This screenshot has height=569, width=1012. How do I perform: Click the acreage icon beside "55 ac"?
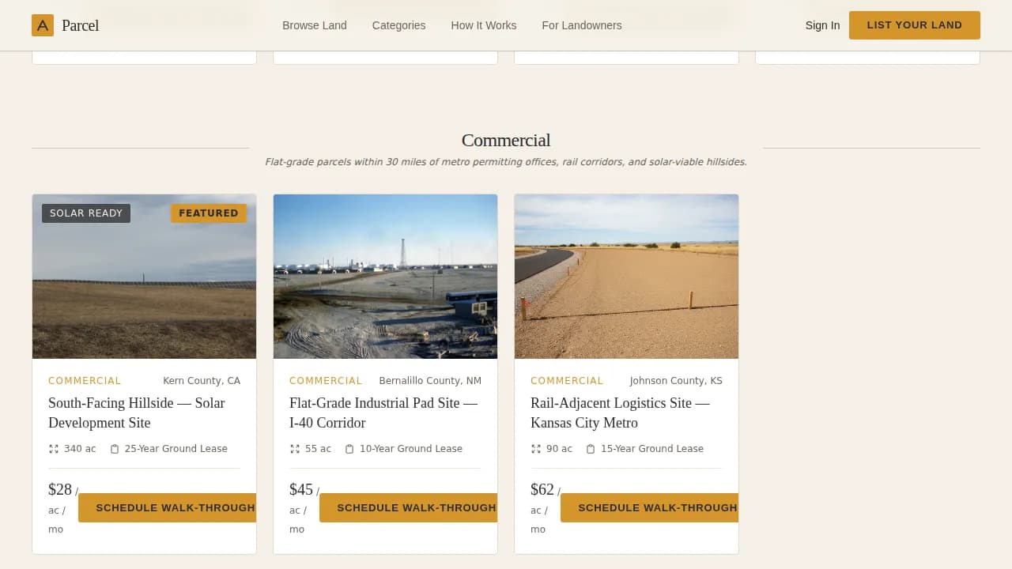293,448
